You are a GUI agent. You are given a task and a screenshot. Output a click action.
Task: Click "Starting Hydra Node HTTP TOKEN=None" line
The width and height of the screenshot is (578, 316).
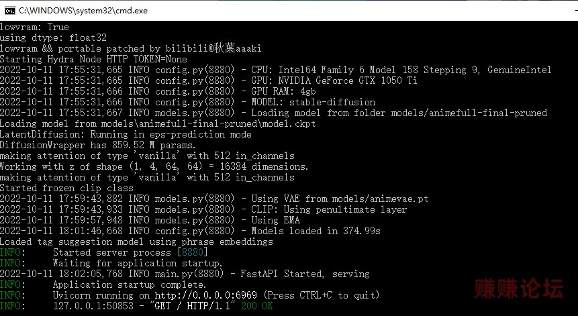(x=93, y=59)
